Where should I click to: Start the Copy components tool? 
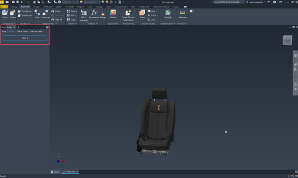point(71,20)
